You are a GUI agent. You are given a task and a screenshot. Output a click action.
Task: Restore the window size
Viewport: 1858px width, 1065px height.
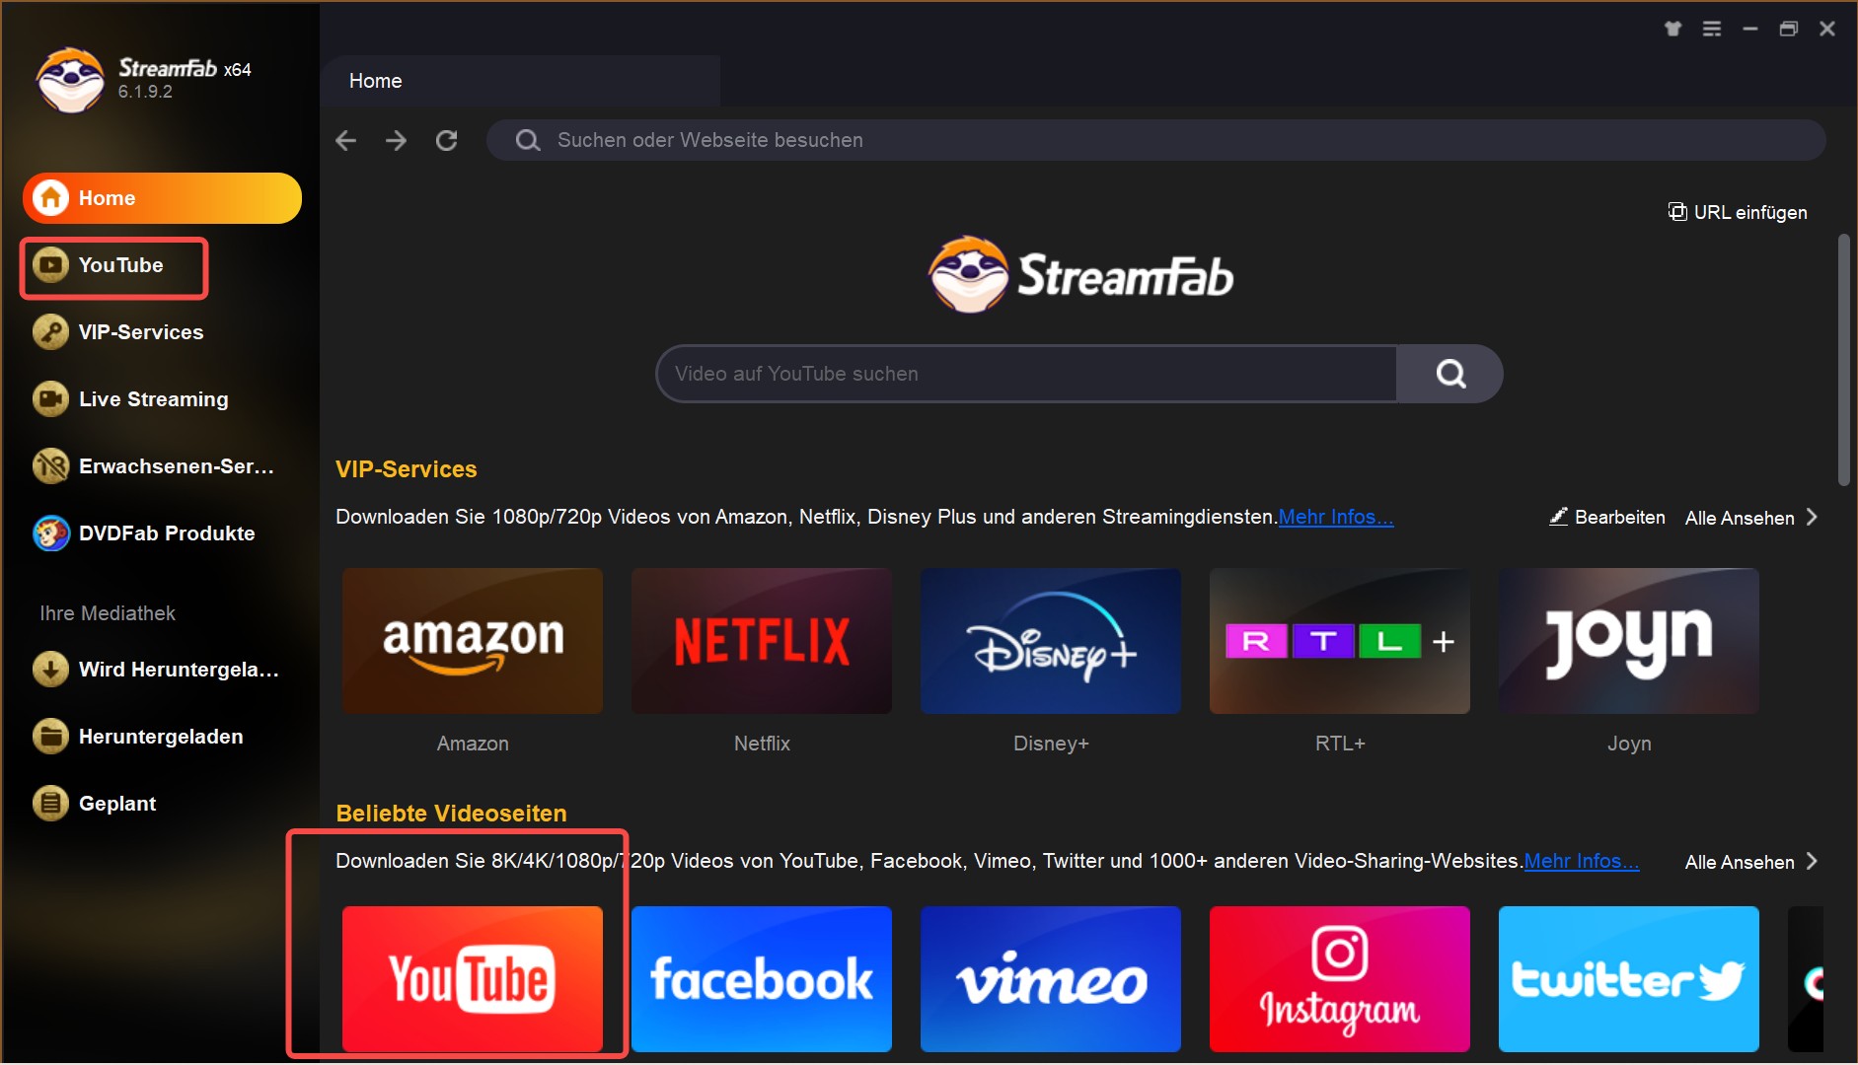1789,29
